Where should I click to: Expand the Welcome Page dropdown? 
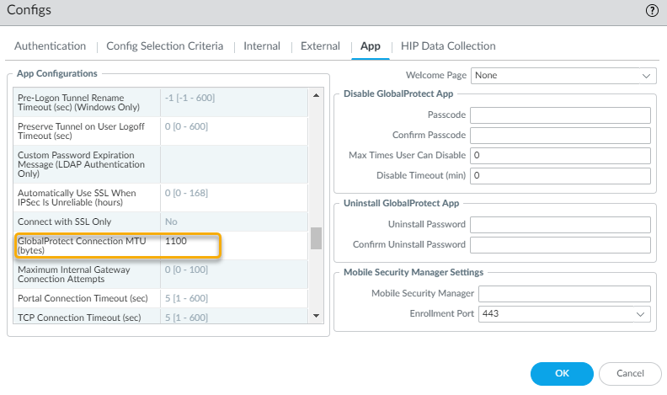[563, 75]
